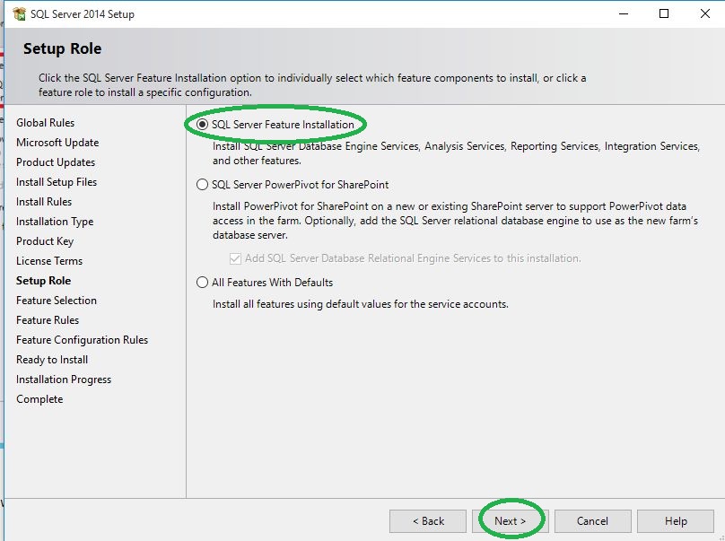Select Product Updates step in sidebar
This screenshot has width=725, height=541.
[56, 162]
